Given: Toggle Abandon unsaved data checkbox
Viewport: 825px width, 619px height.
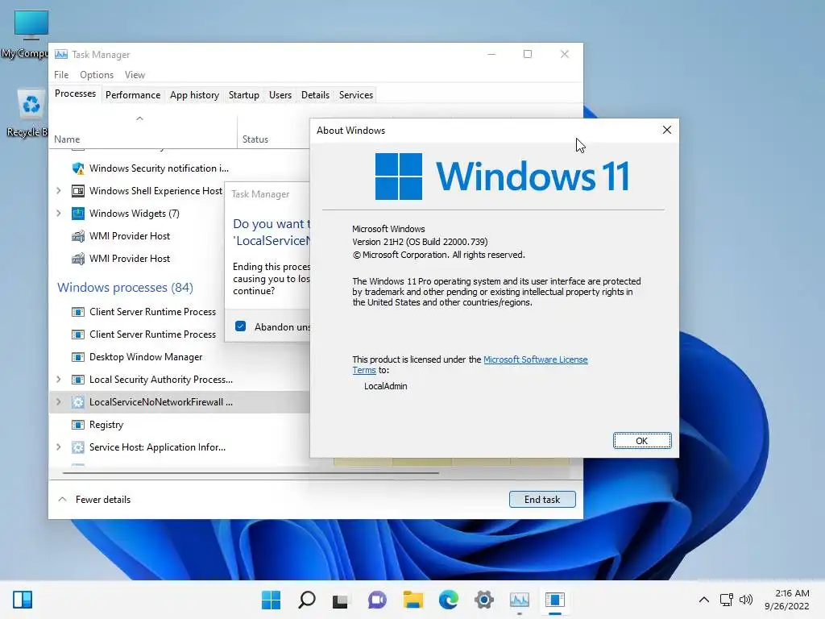Looking at the screenshot, I should coord(240,326).
